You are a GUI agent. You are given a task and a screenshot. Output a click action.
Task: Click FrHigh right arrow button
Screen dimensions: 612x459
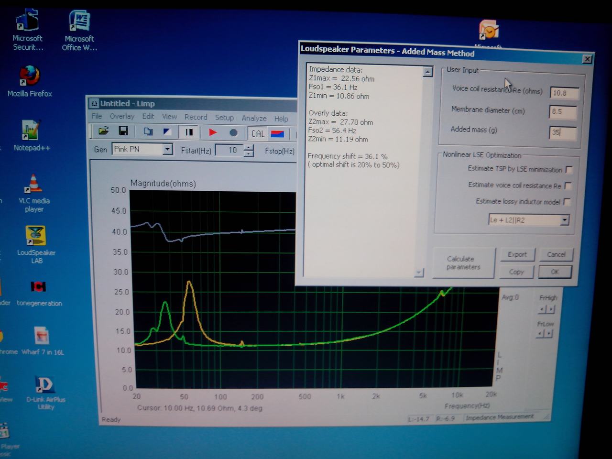pyautogui.click(x=551, y=310)
